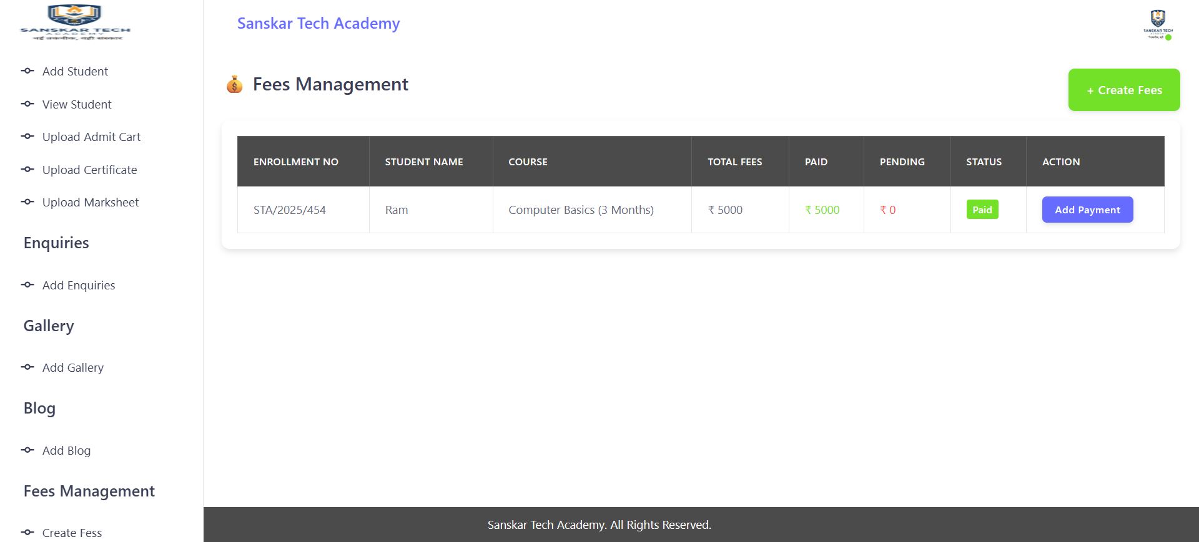Image resolution: width=1199 pixels, height=542 pixels.
Task: Click the bullet icon beside Add Blog
Action: tap(27, 450)
